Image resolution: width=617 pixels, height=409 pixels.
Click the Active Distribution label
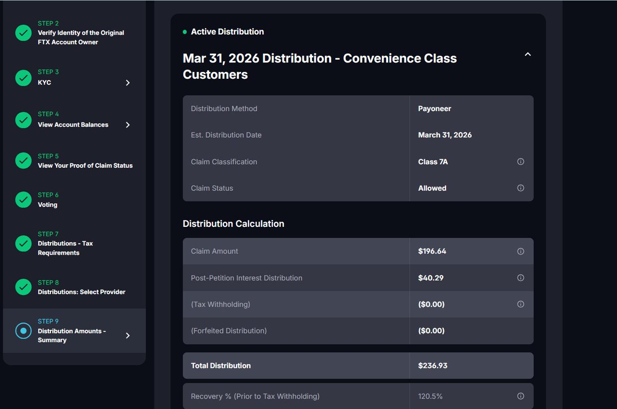coord(227,32)
